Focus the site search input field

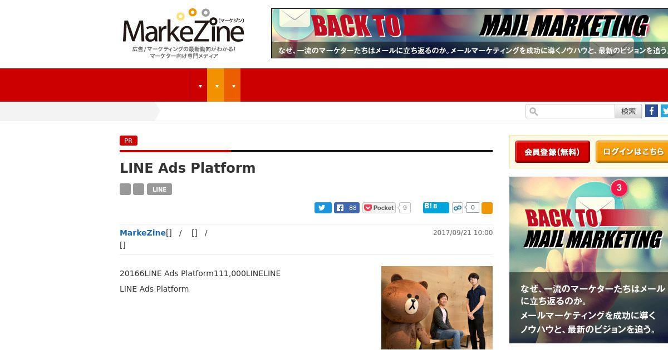[570, 111]
